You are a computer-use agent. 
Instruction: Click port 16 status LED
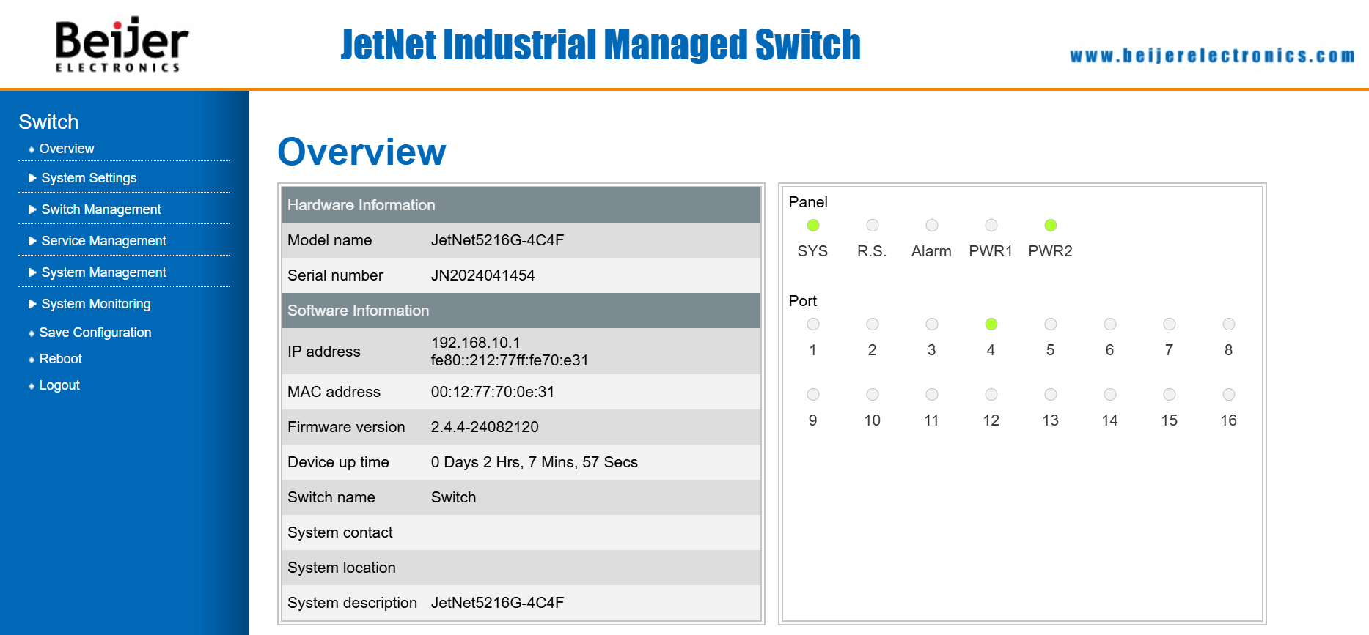coord(1228,395)
